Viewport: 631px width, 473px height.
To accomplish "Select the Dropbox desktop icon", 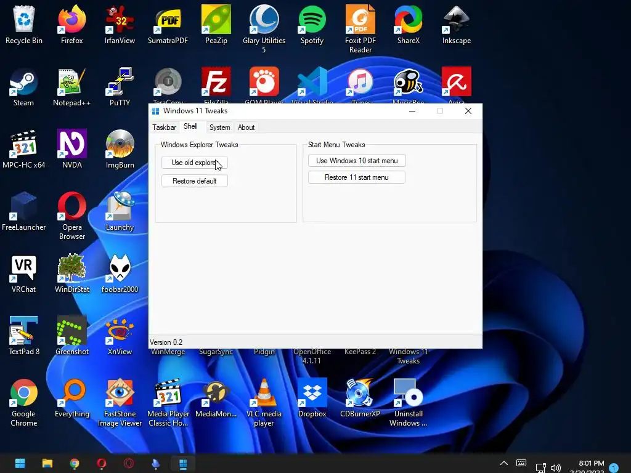I will [312, 398].
